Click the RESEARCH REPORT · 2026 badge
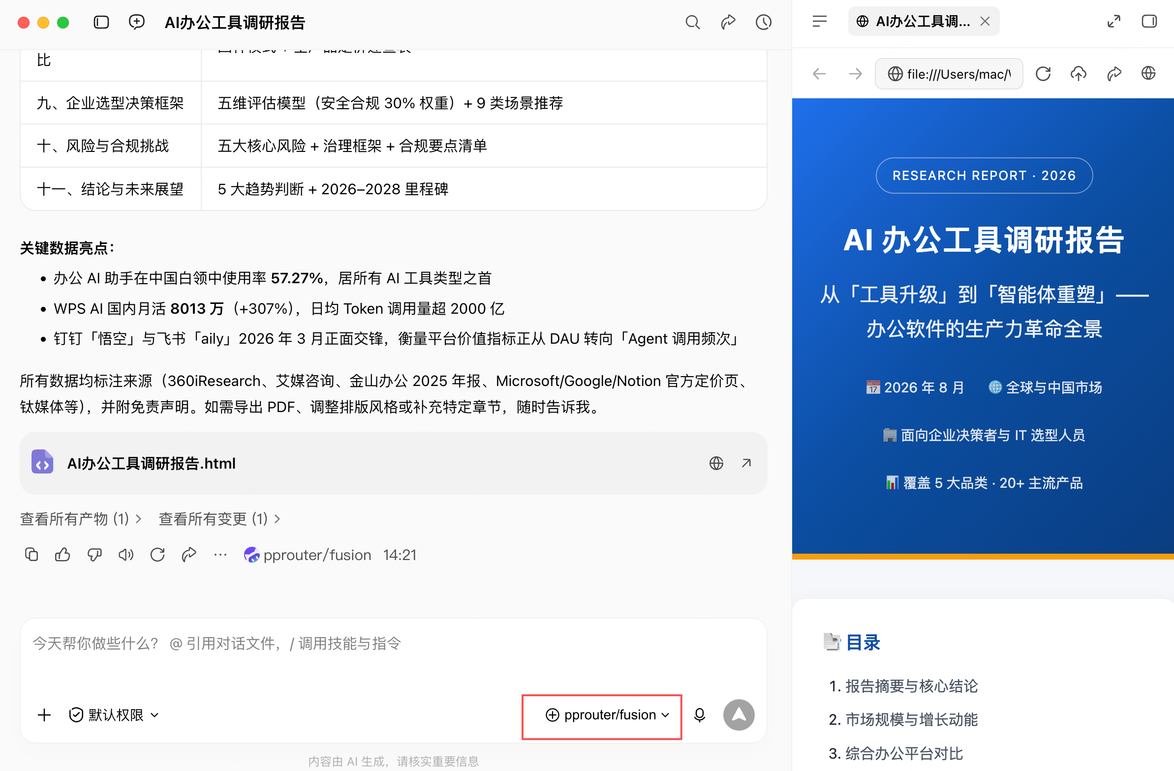Image resolution: width=1174 pixels, height=771 pixels. pos(984,176)
